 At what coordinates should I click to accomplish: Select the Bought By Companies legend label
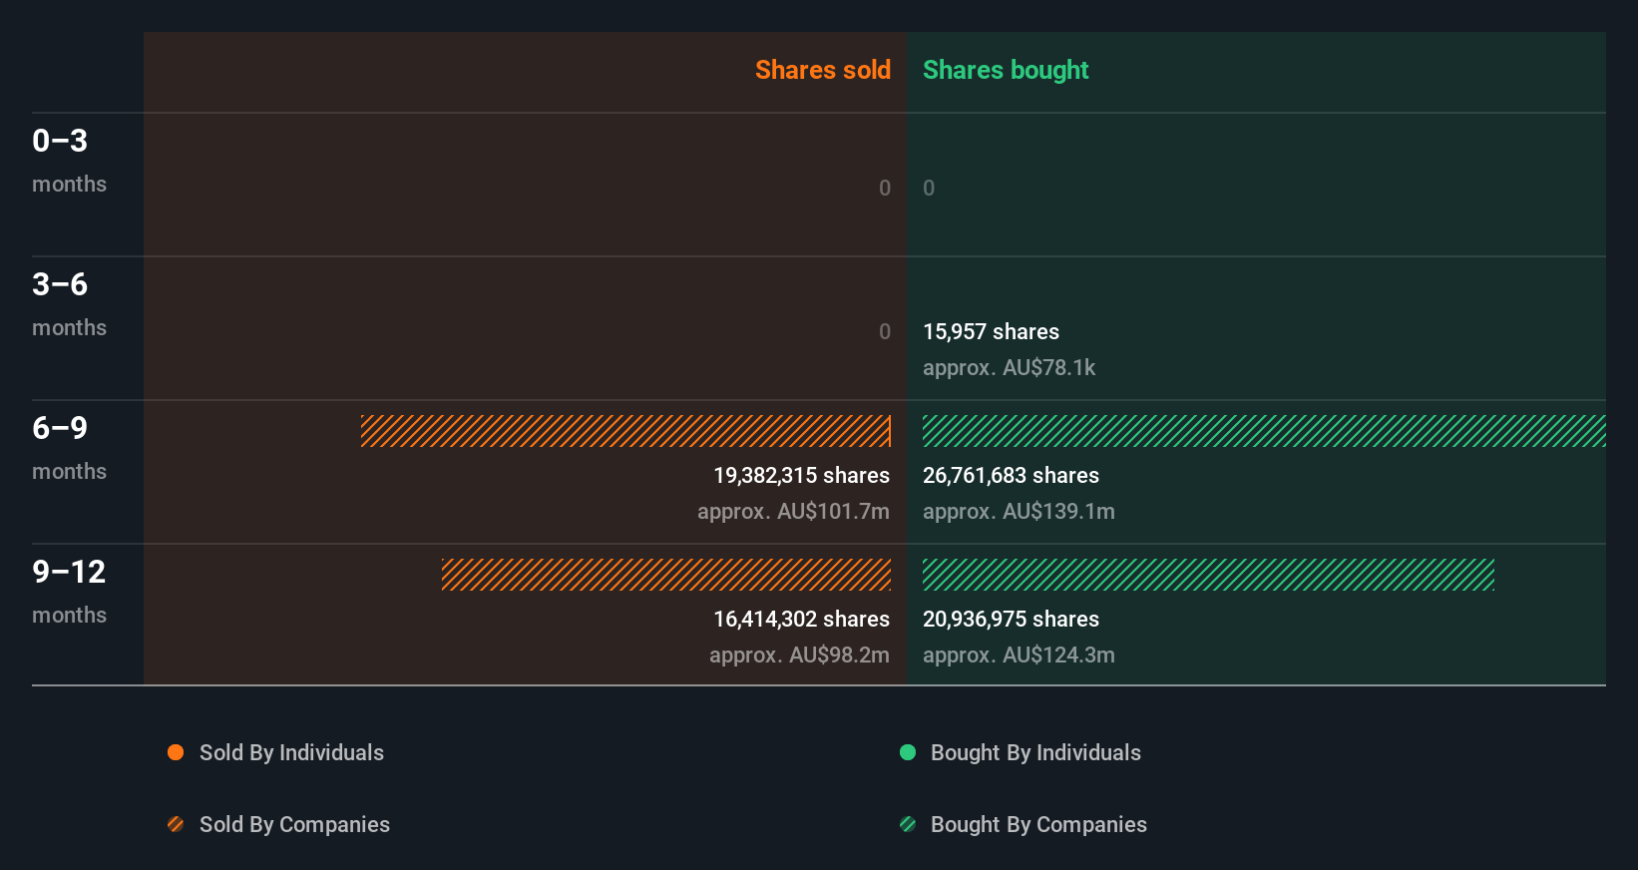pyautogui.click(x=1038, y=824)
